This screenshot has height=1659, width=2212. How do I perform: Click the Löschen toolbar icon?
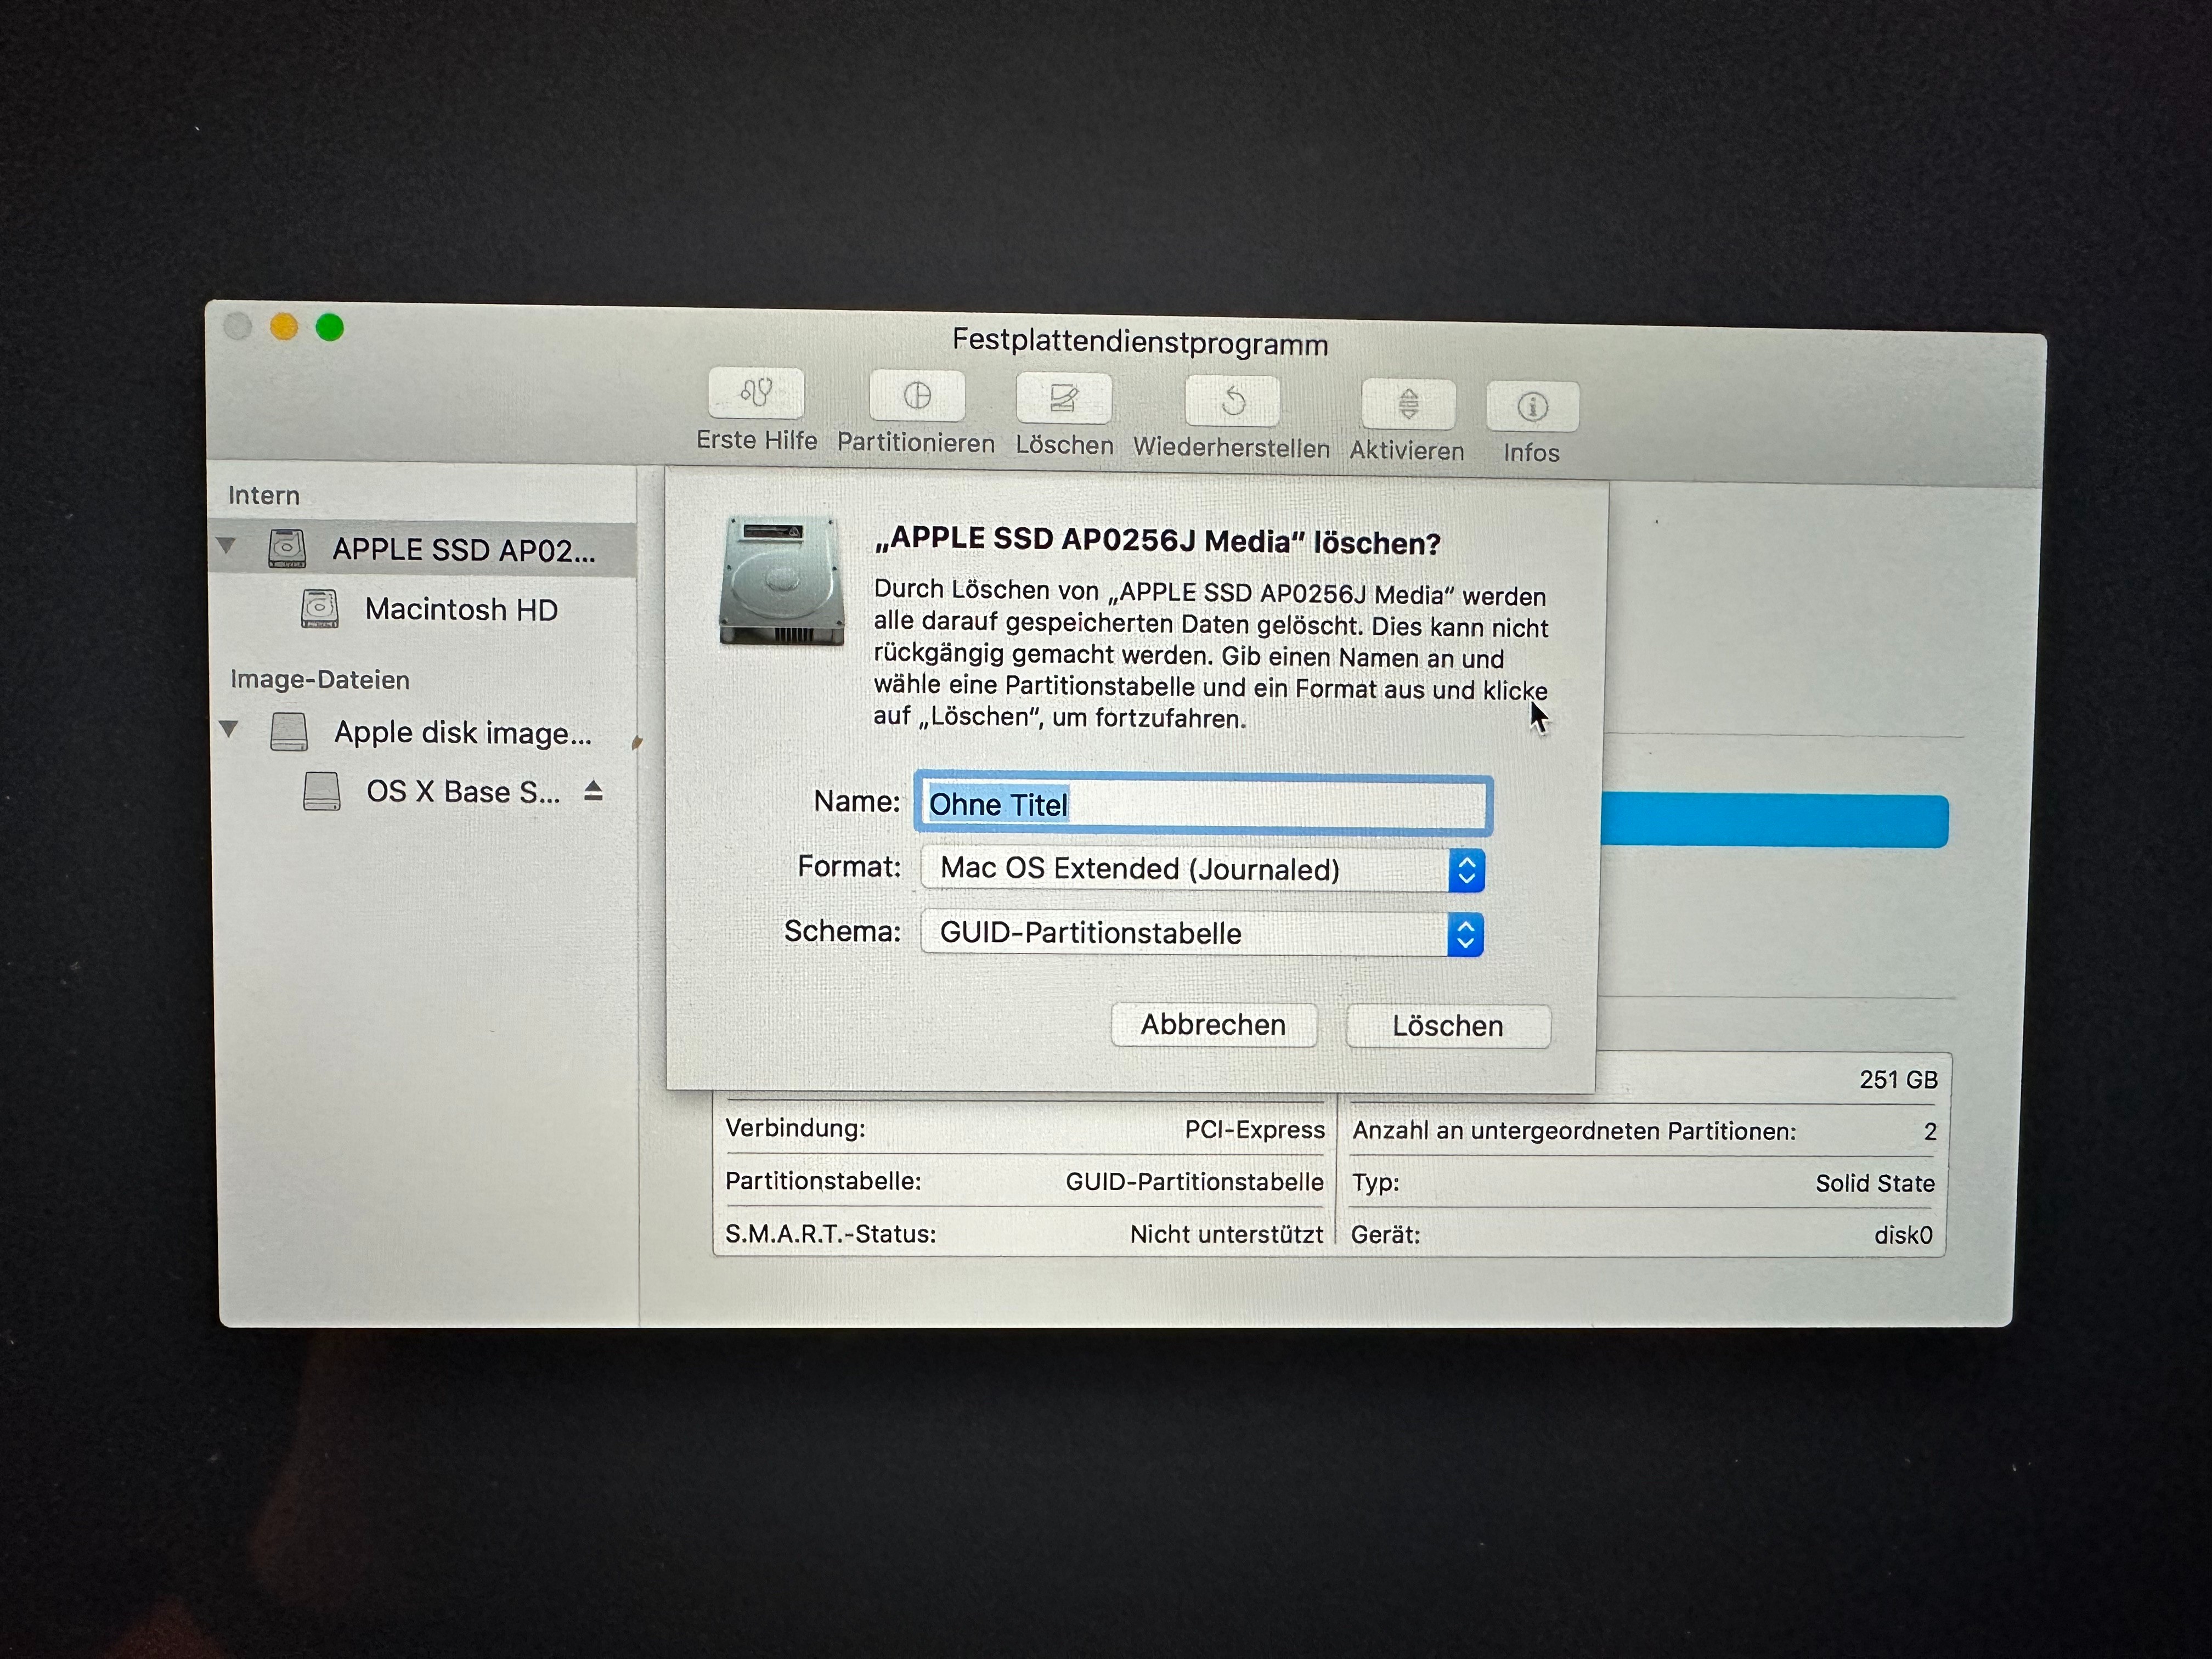[x=1063, y=399]
